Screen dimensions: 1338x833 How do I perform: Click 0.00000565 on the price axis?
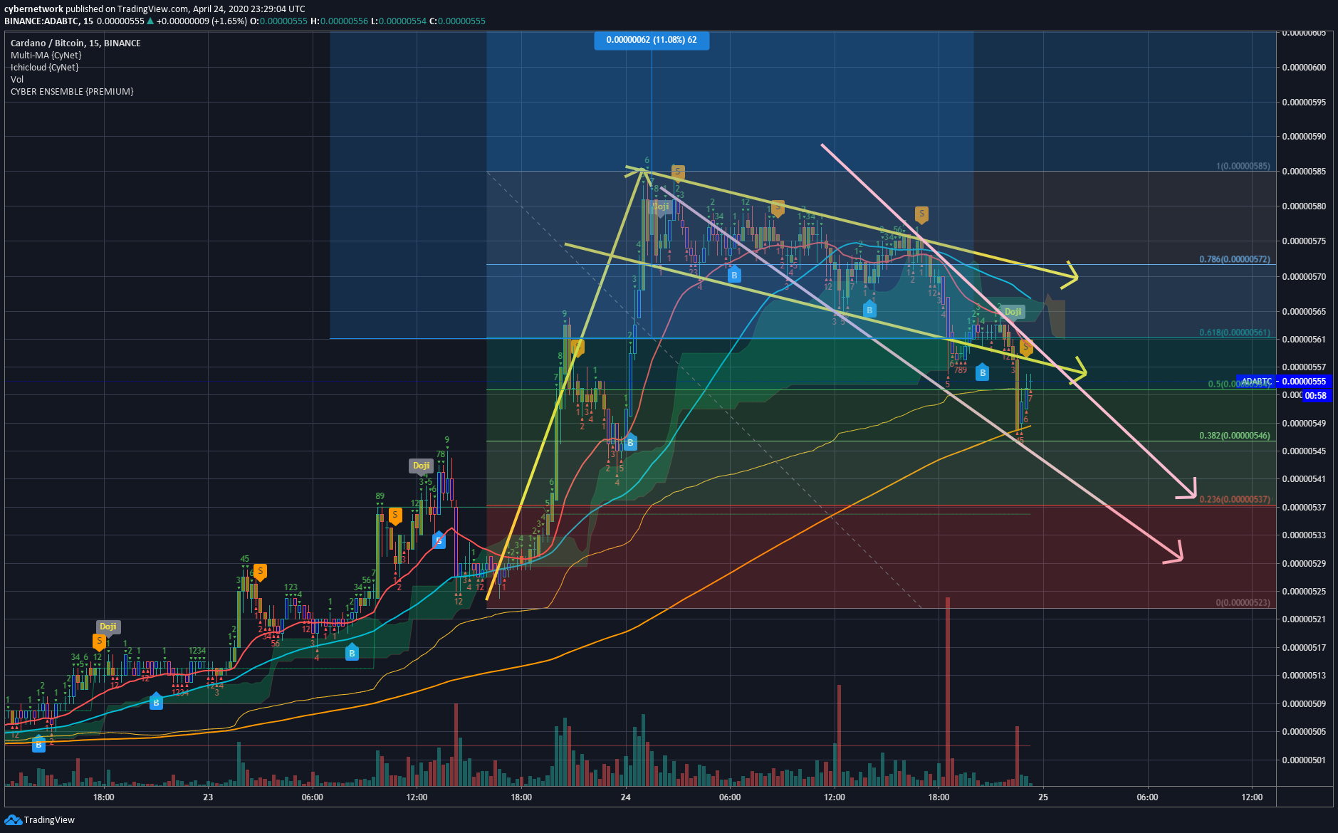1304,312
